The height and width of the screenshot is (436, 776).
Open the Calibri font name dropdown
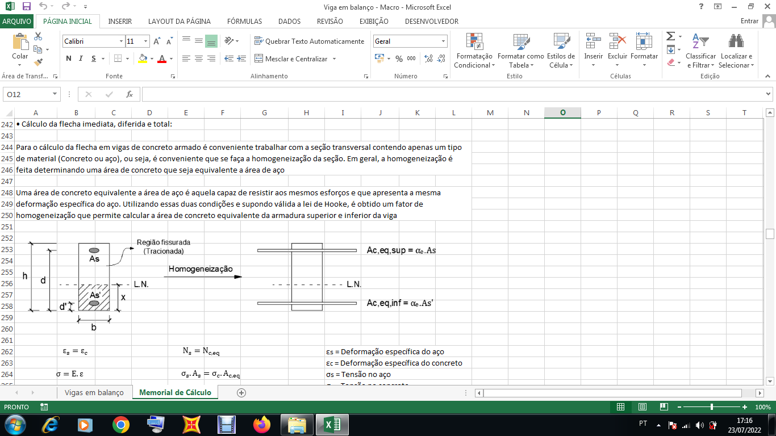121,41
